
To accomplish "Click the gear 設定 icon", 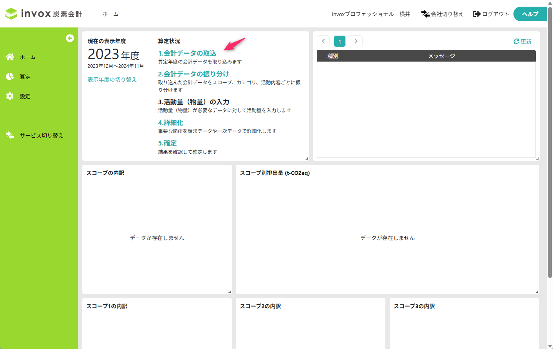I will [10, 96].
